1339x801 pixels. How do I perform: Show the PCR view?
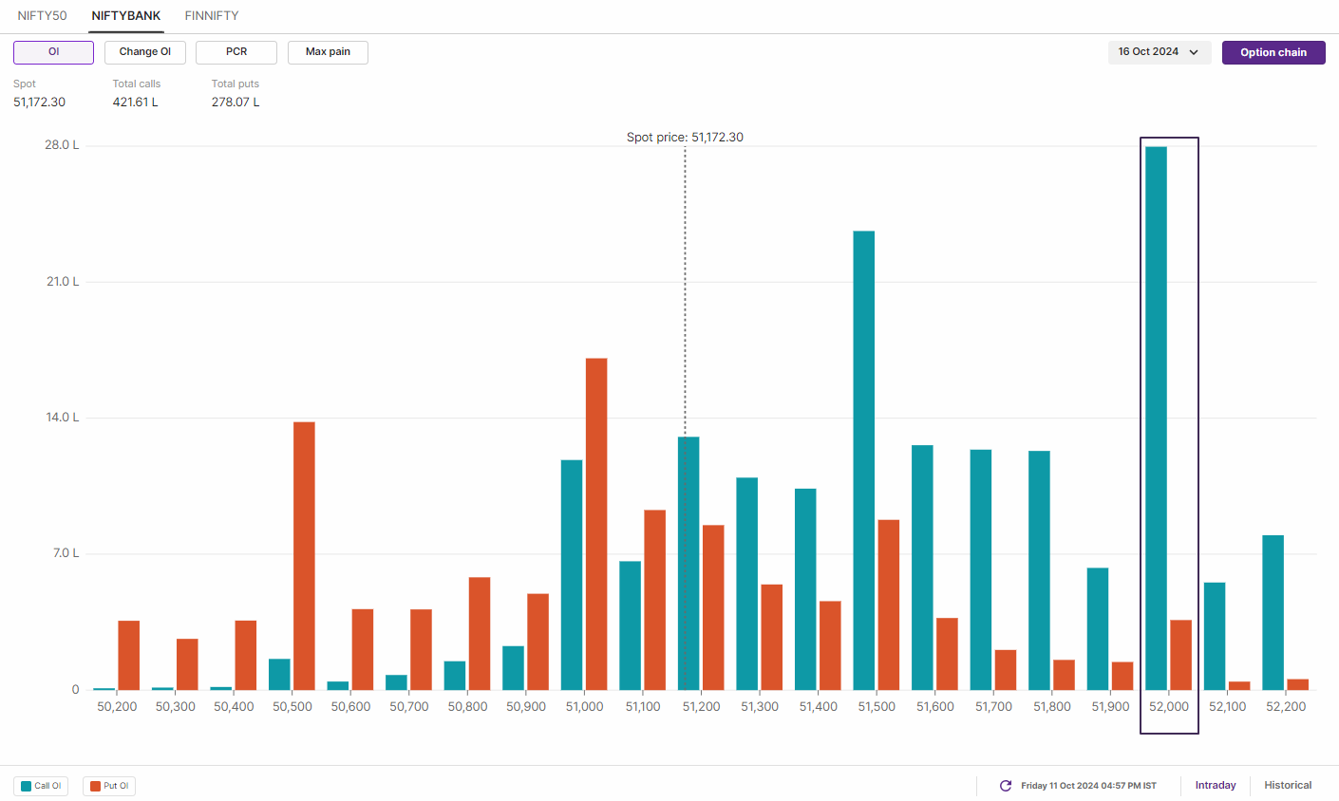pos(236,52)
